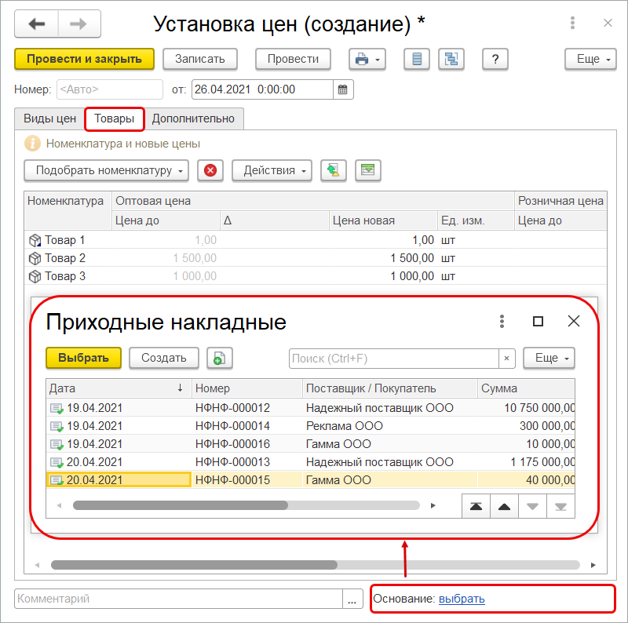Image resolution: width=628 pixels, height=623 pixels.
Task: Click the Цена новая 1 000,00 cell
Action: (383, 276)
